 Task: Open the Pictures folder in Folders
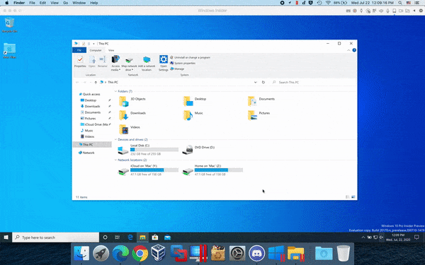[259, 115]
